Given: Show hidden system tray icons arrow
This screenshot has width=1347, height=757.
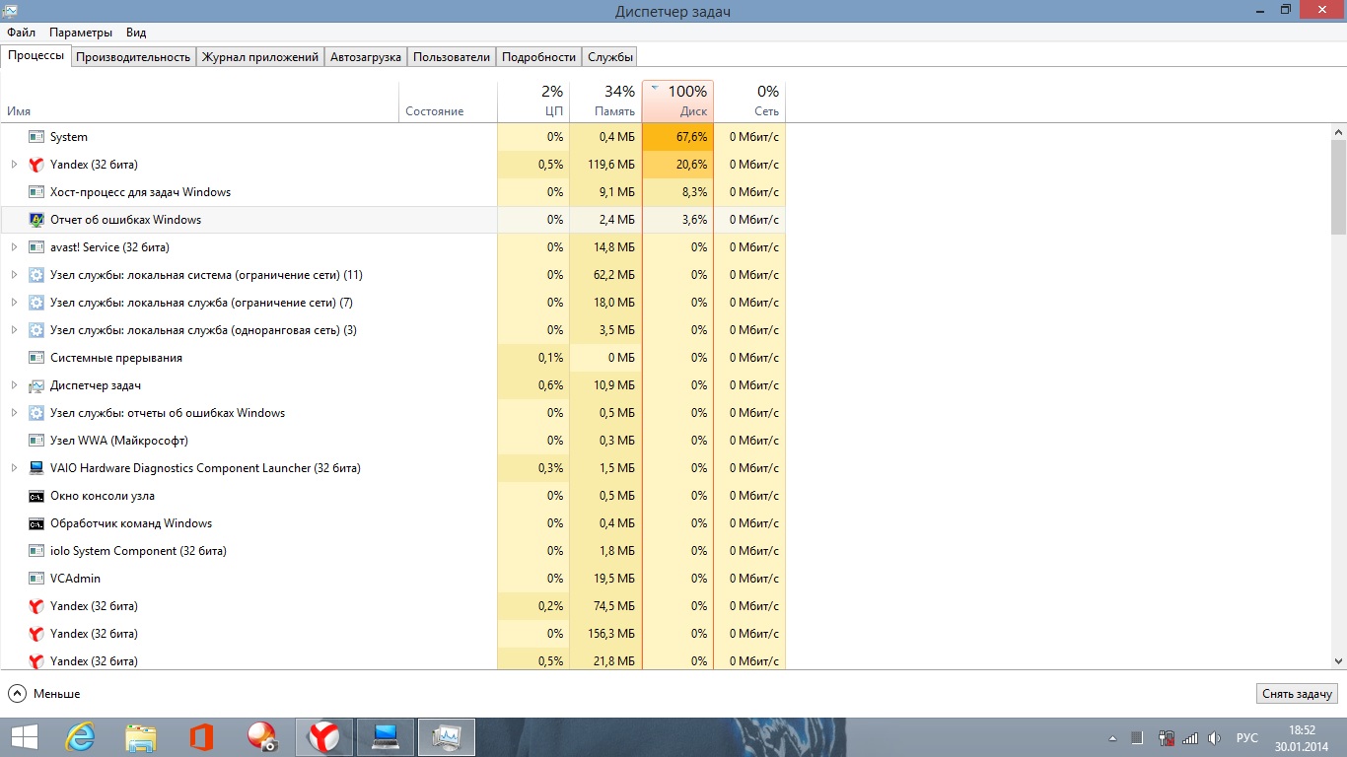Looking at the screenshot, I should pyautogui.click(x=1113, y=737).
